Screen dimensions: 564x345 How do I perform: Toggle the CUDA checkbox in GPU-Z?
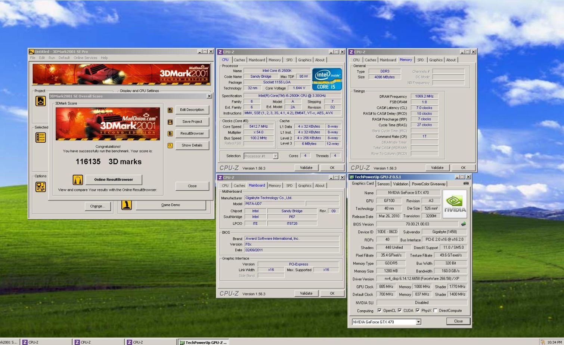pyautogui.click(x=400, y=311)
